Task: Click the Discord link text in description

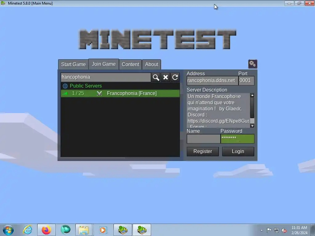Action: click(219, 121)
